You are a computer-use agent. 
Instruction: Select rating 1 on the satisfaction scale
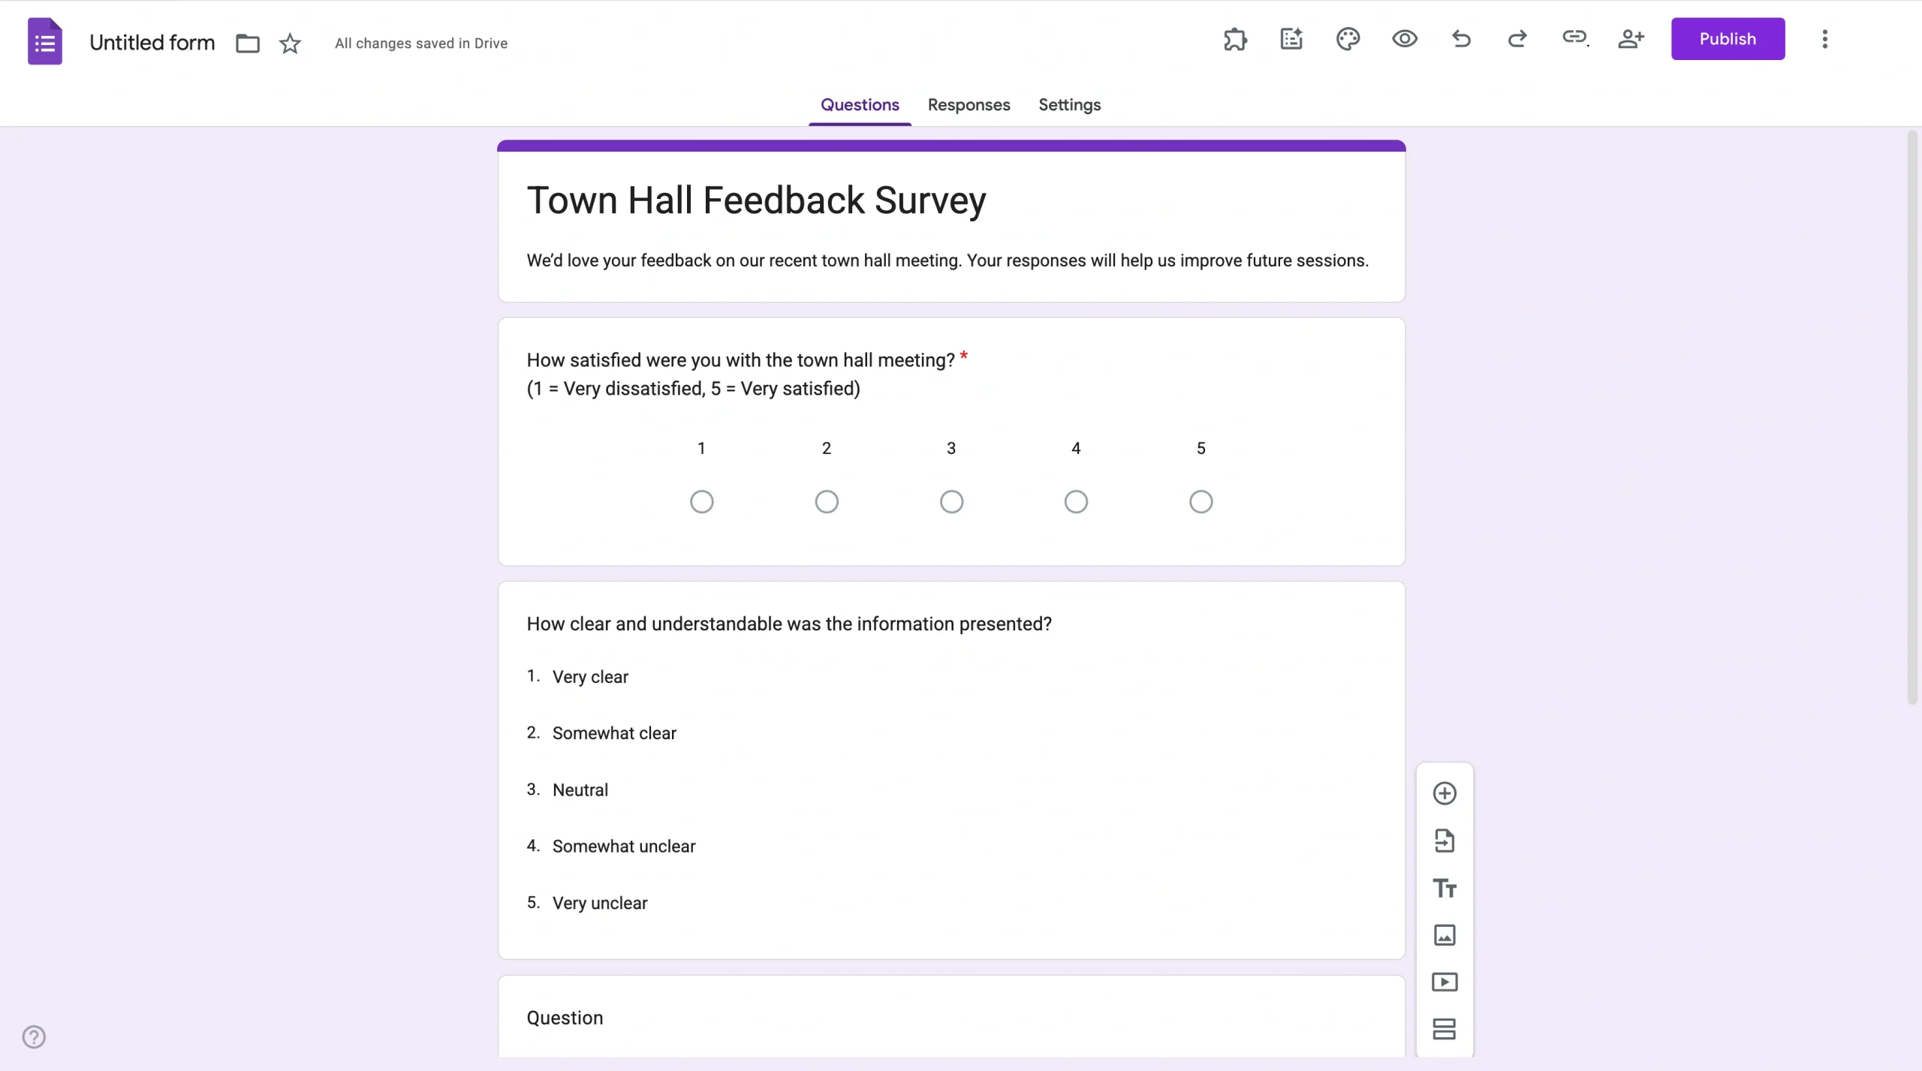pyautogui.click(x=700, y=501)
